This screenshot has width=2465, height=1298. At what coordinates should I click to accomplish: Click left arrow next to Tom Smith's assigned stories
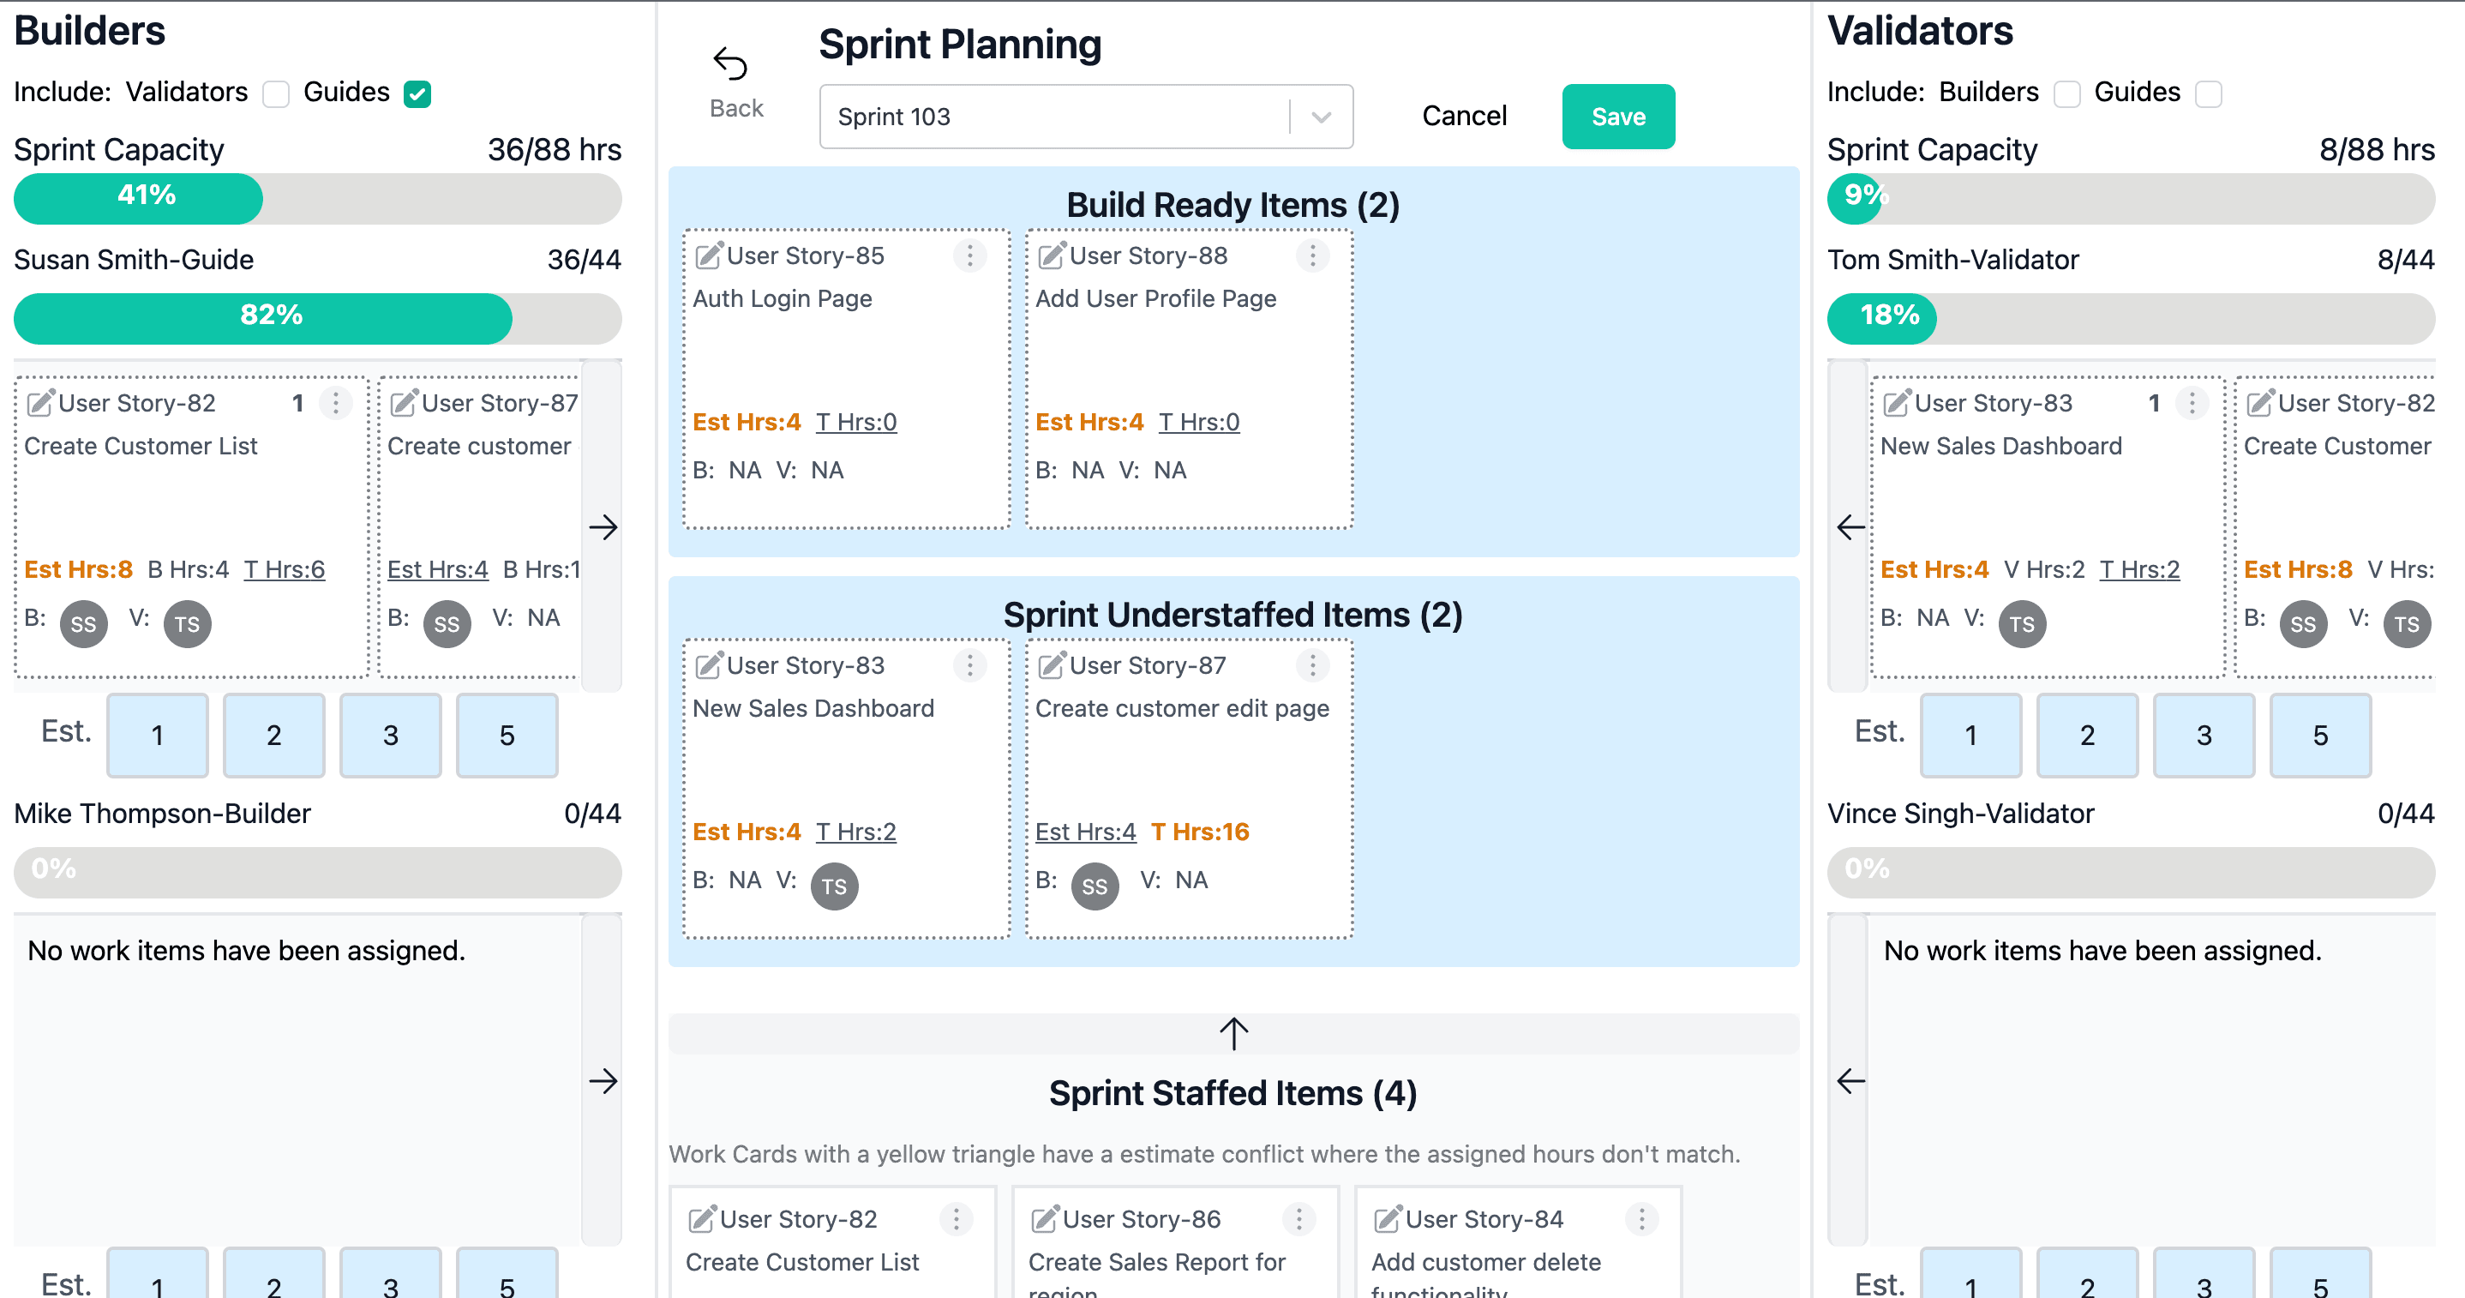click(x=1850, y=526)
